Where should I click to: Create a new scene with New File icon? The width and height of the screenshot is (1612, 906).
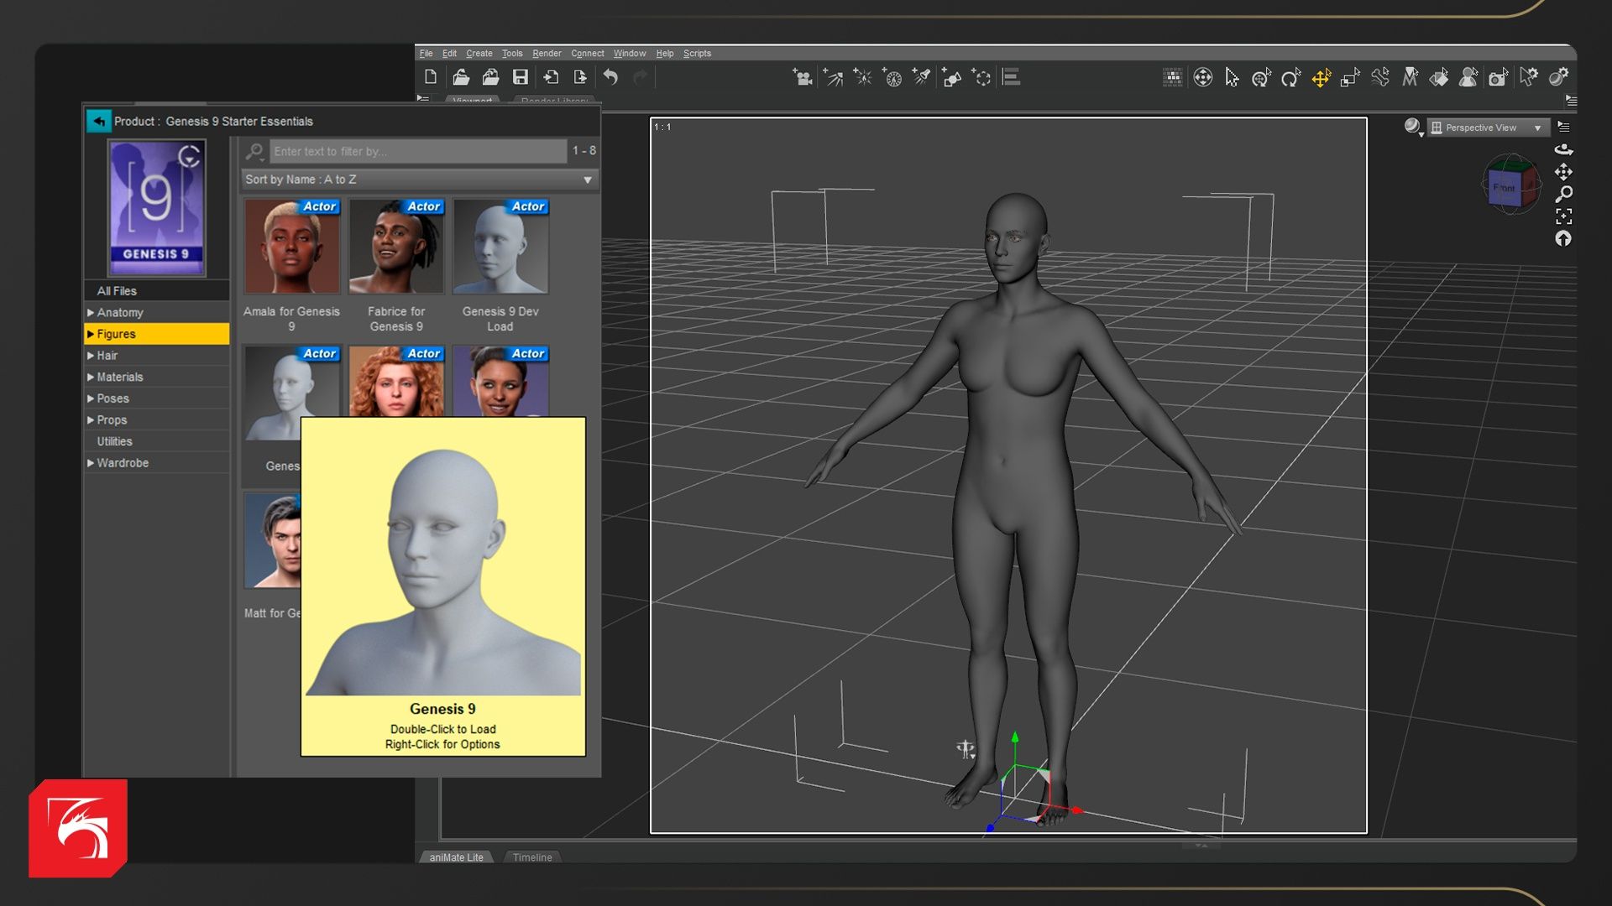click(431, 77)
